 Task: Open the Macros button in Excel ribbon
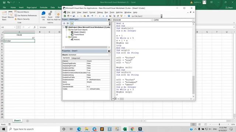click(x=11, y=15)
